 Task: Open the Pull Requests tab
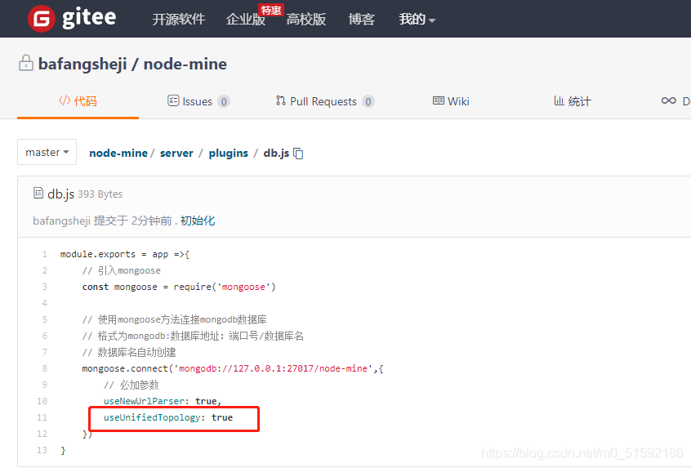tap(325, 101)
